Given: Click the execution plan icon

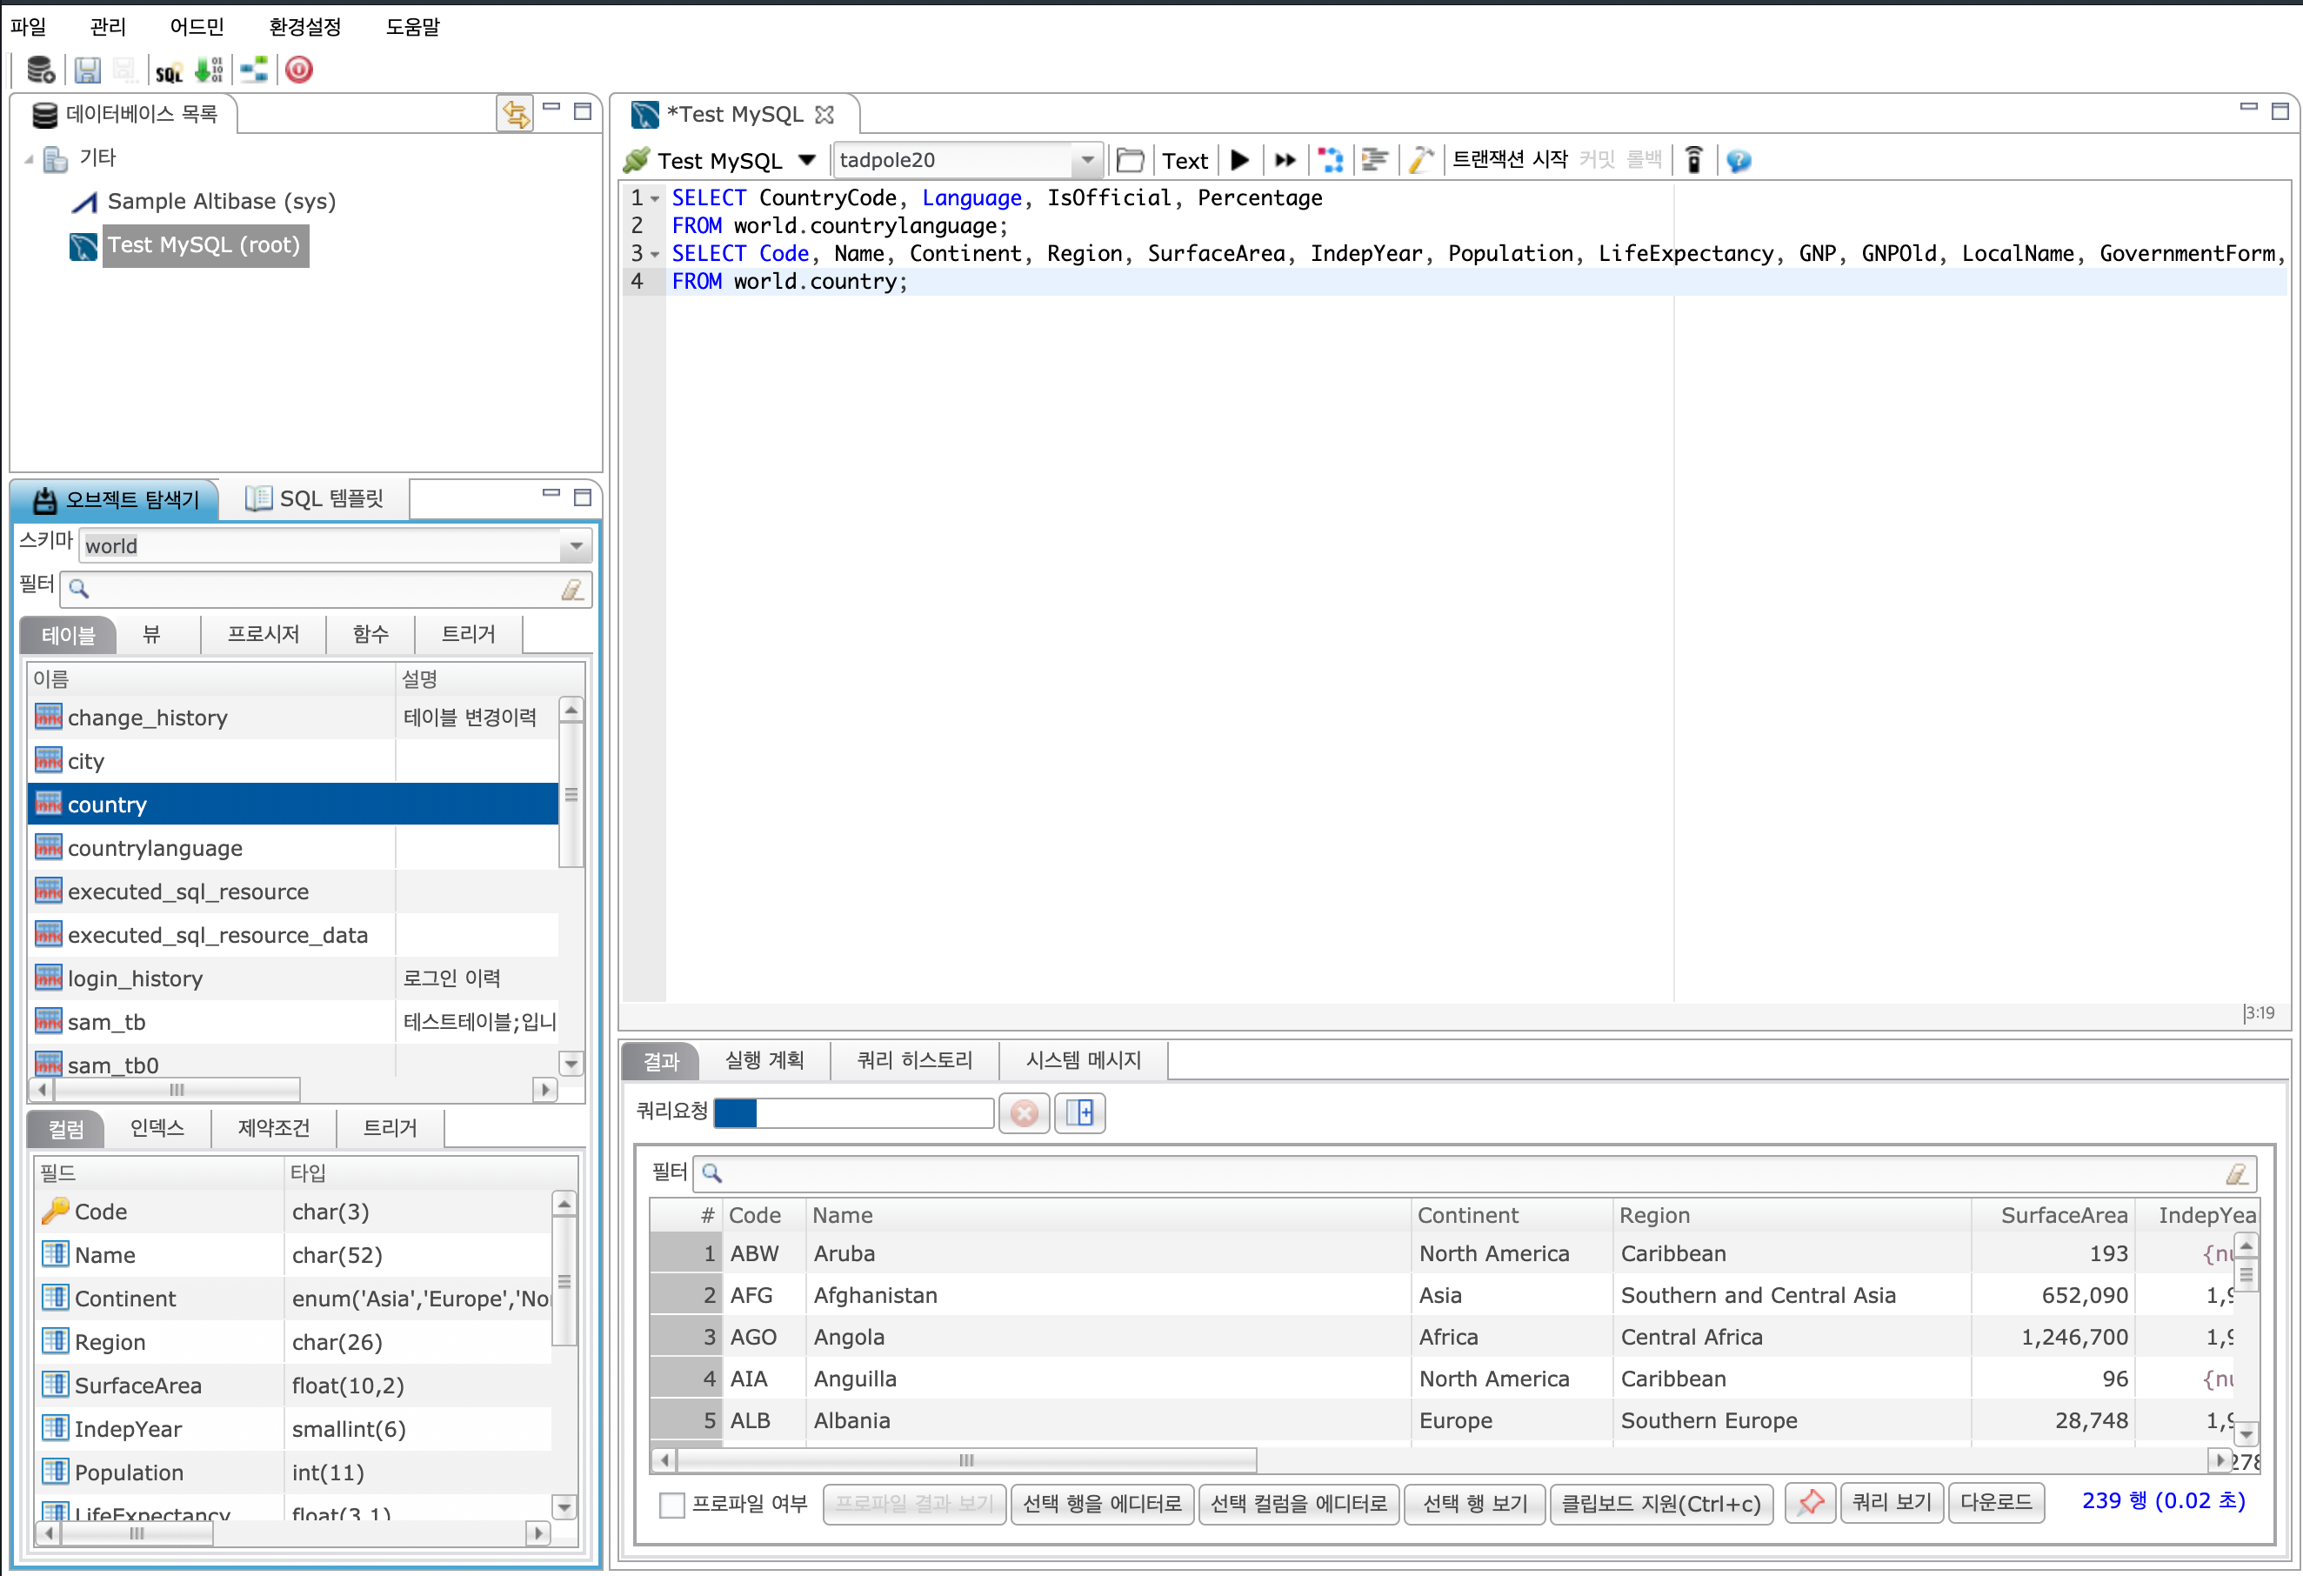Looking at the screenshot, I should [x=1331, y=159].
